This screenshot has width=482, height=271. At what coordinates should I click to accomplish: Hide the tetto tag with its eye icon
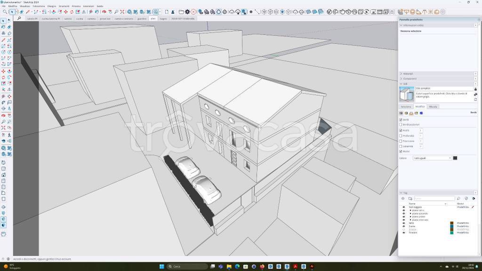coord(403,223)
